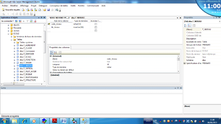The width and height of the screenshot is (221, 124).
Task: Disconnect icon in Object Explorer toolbar
Action: click(20, 21)
